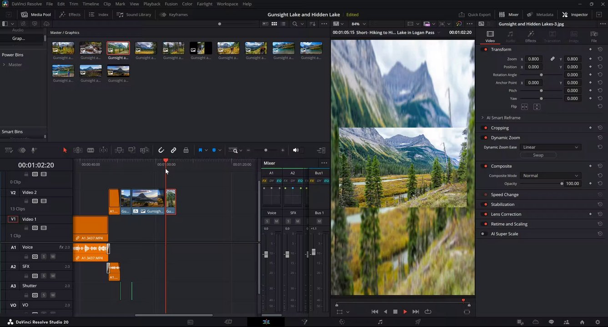Image resolution: width=608 pixels, height=327 pixels.
Task: Open the Dynamic Zoom Ease dropdown
Action: (550, 147)
